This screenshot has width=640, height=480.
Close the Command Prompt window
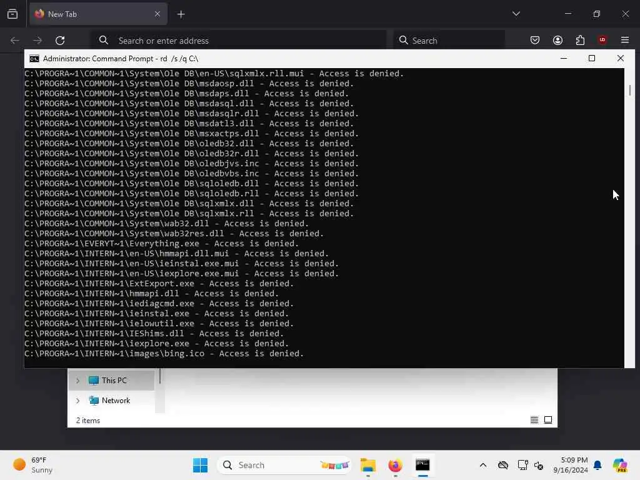click(x=621, y=58)
